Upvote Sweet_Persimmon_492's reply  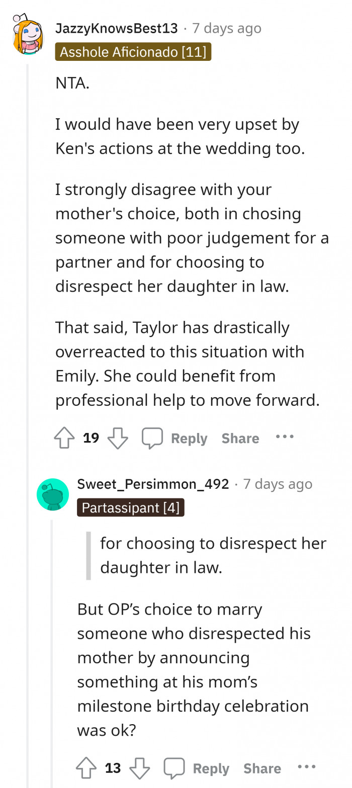[x=86, y=767]
